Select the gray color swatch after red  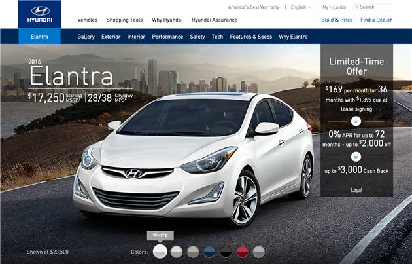pyautogui.click(x=259, y=252)
